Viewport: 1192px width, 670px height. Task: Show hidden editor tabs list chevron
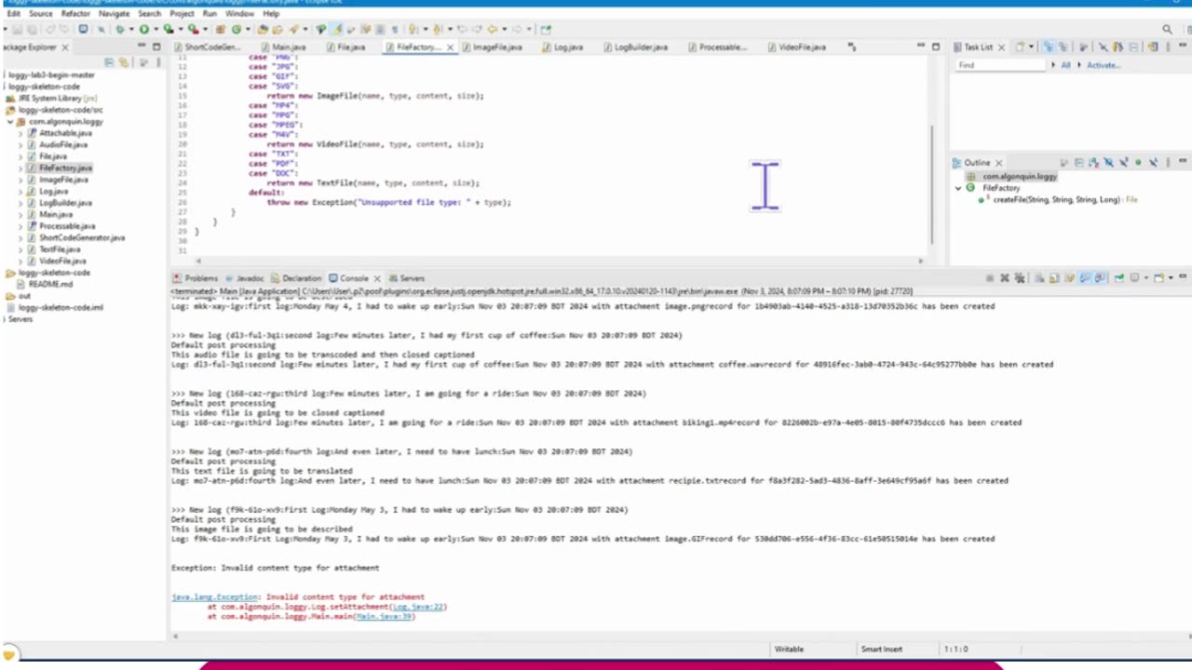tap(851, 47)
